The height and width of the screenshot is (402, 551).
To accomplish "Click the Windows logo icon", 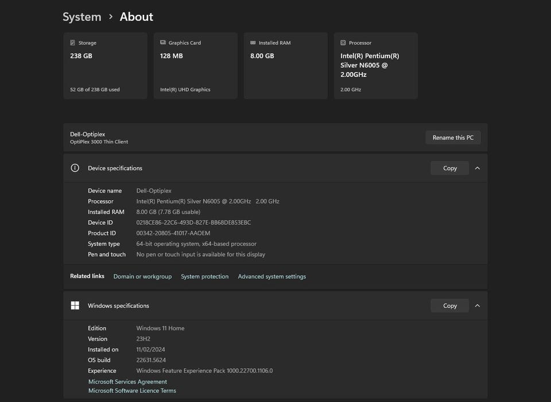I will (x=75, y=306).
